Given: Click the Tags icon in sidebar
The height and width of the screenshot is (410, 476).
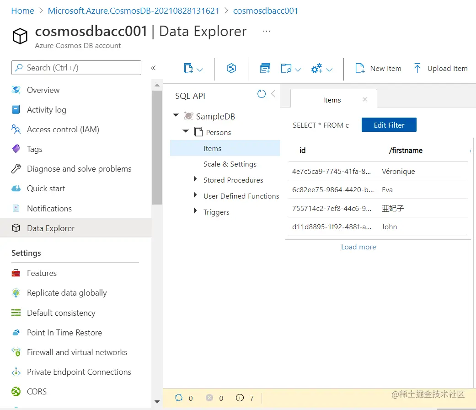Looking at the screenshot, I should [16, 149].
